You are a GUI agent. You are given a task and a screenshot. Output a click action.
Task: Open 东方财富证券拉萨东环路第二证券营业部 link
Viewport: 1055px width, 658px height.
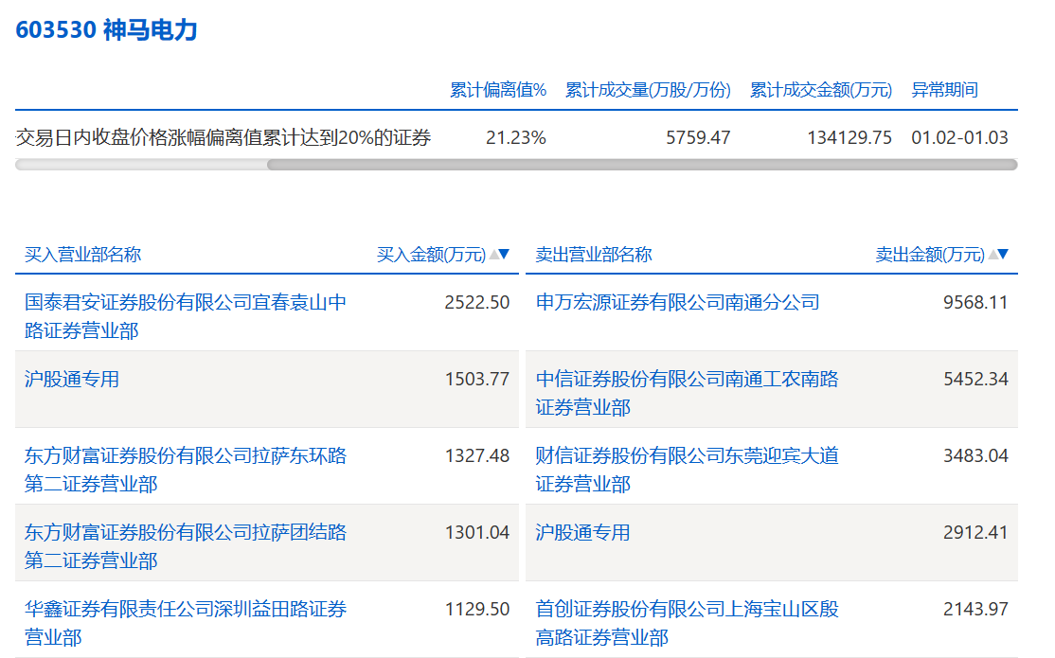pyautogui.click(x=186, y=470)
